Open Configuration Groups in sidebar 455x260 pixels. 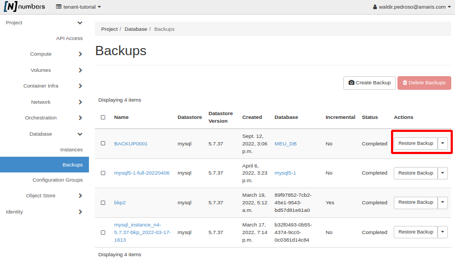(x=57, y=180)
